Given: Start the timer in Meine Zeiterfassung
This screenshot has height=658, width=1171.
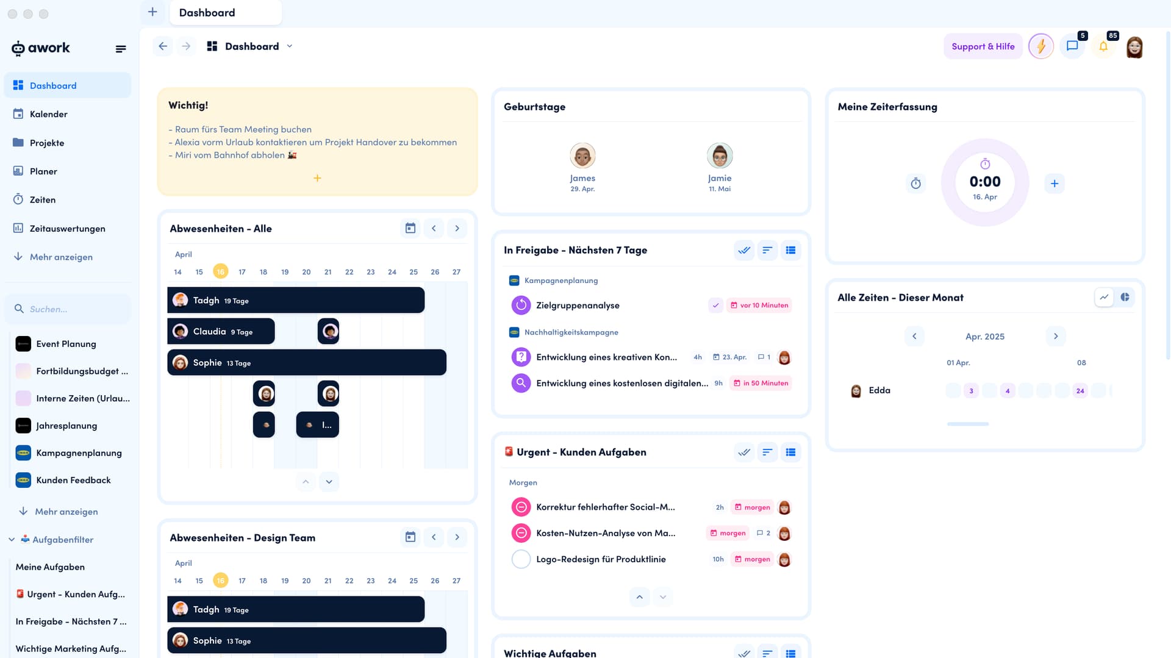Looking at the screenshot, I should click(915, 184).
